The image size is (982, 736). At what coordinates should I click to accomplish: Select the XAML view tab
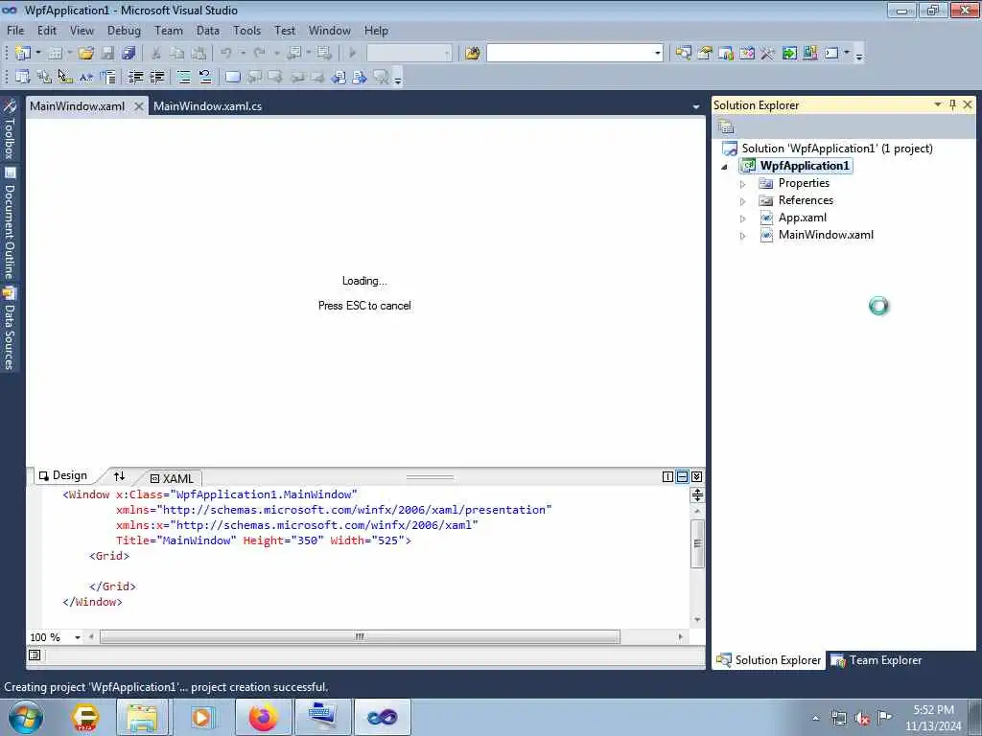(x=173, y=478)
